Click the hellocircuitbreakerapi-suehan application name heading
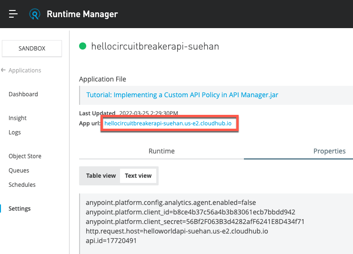The image size is (353, 254). pyautogui.click(x=155, y=46)
